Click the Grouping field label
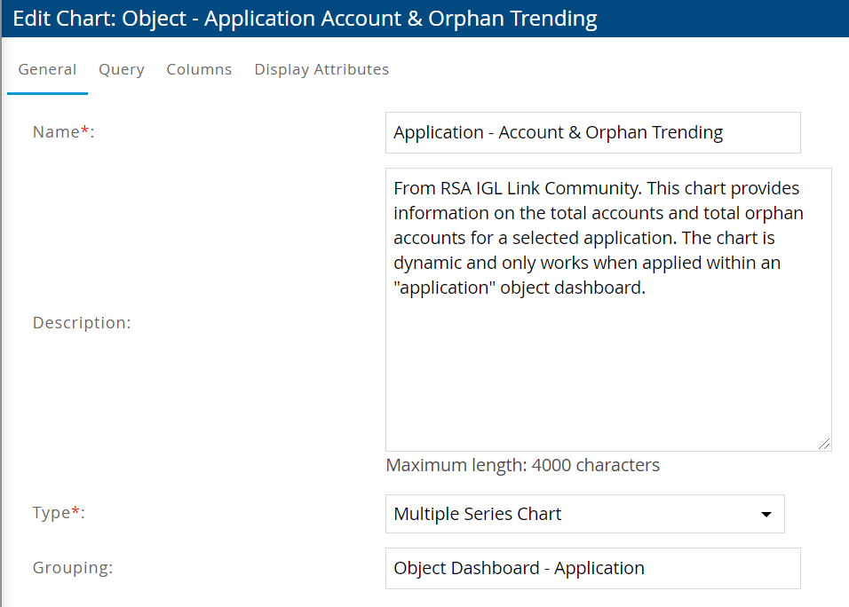Viewport: 849px width, 607px height. [x=72, y=568]
